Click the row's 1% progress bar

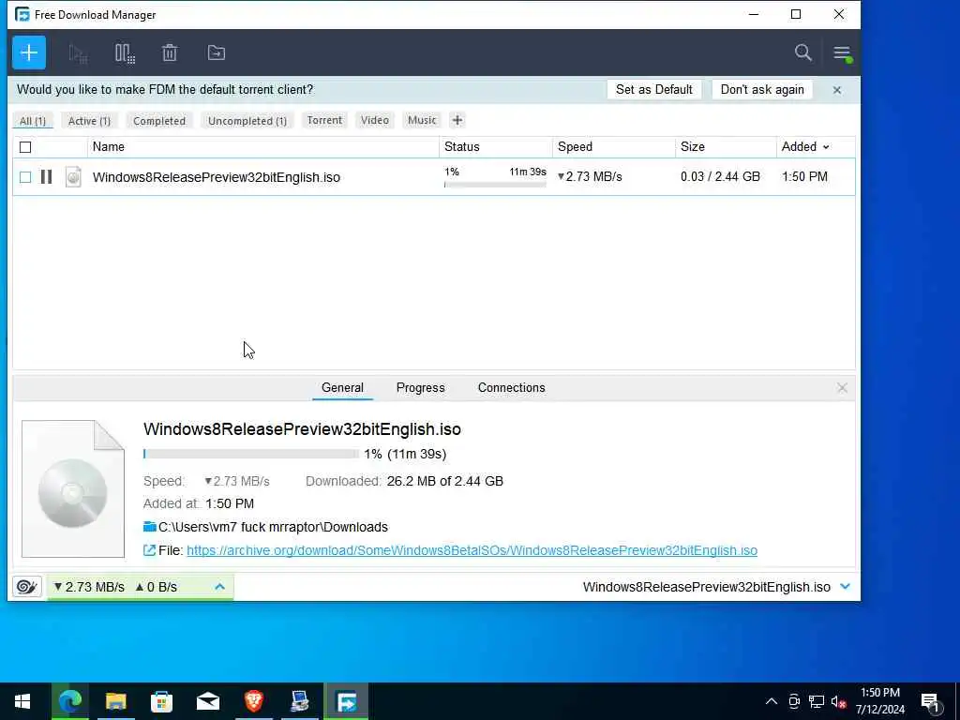495,185
